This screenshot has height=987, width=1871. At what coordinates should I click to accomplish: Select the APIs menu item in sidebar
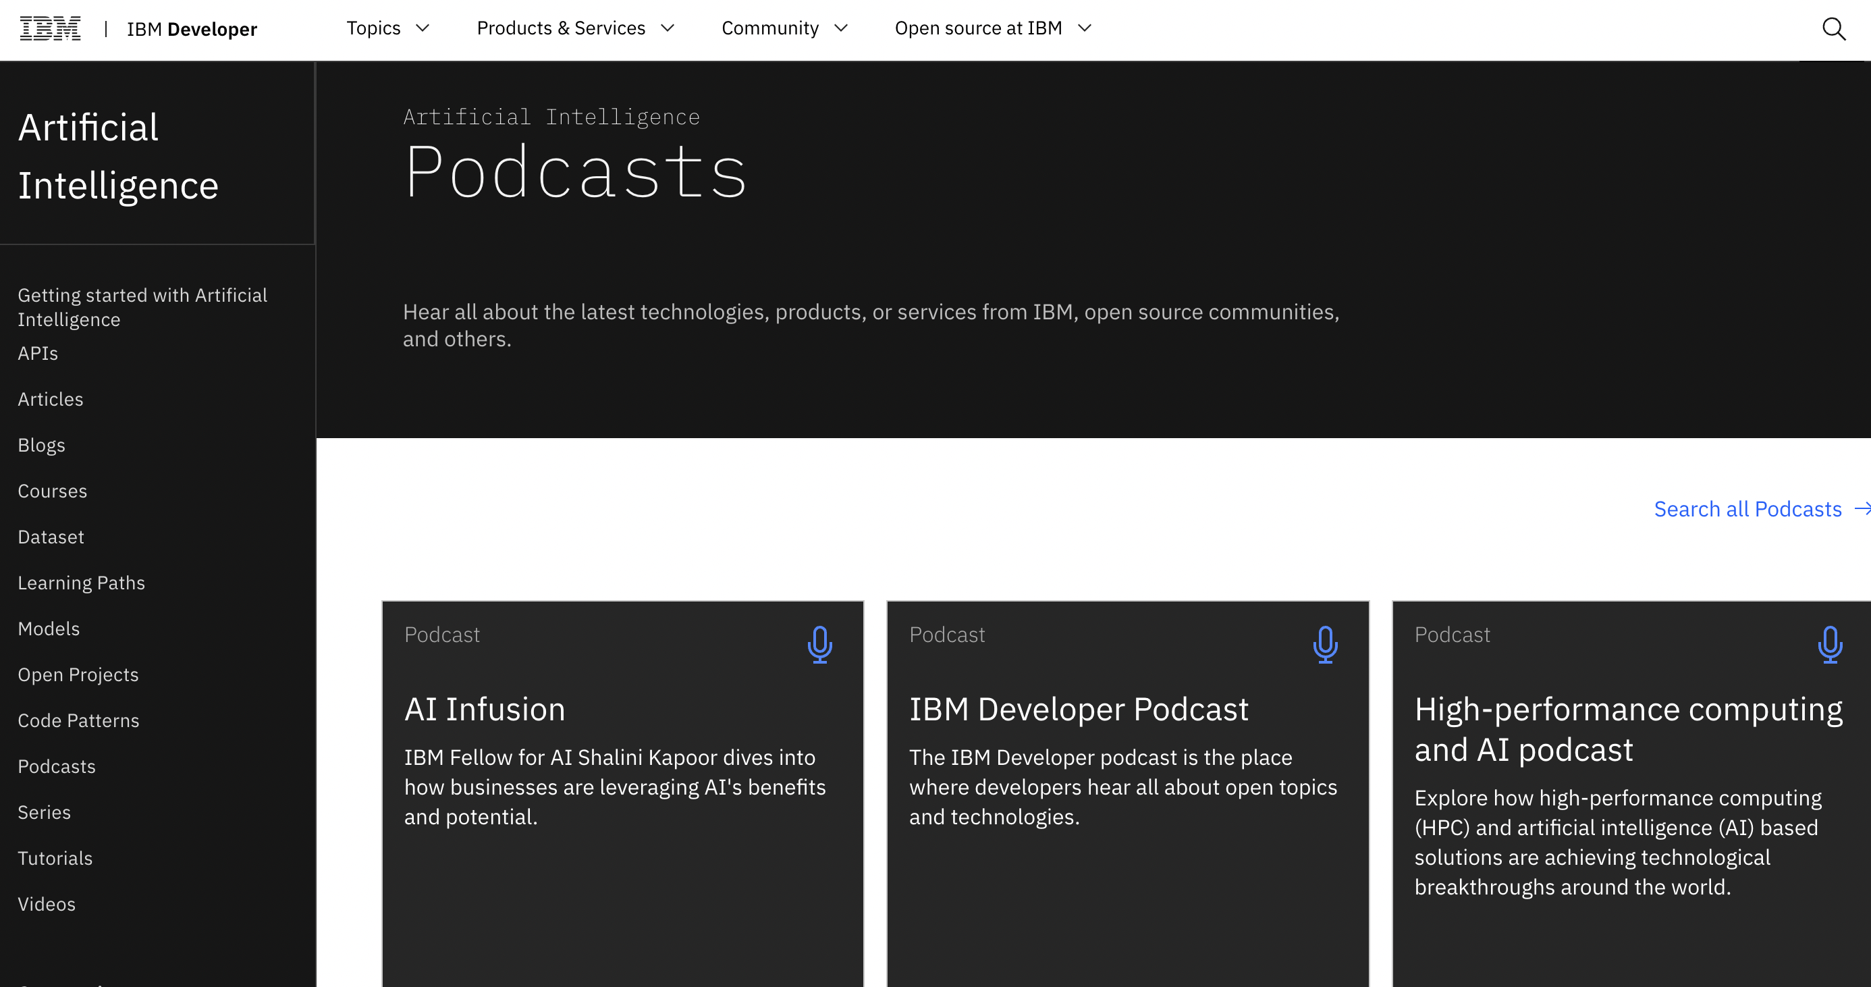tap(38, 353)
